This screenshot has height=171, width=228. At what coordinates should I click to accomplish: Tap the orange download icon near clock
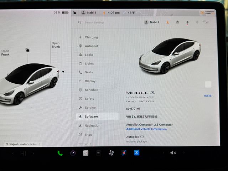click(x=104, y=13)
